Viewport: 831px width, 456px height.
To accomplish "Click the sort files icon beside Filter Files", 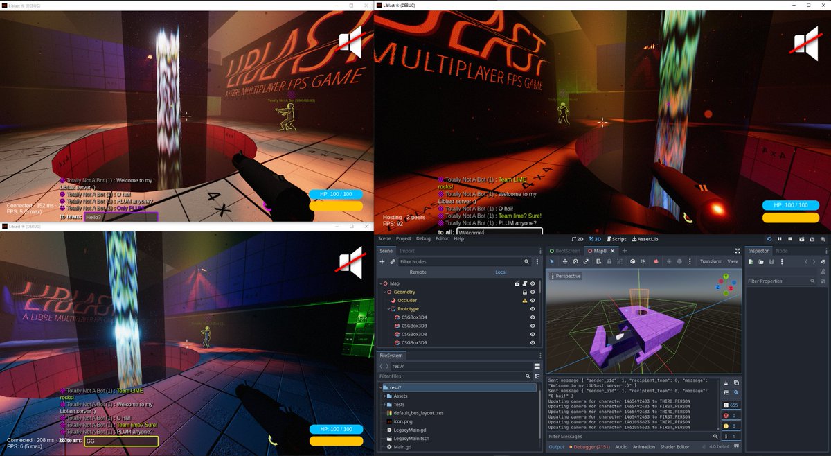I will point(537,376).
